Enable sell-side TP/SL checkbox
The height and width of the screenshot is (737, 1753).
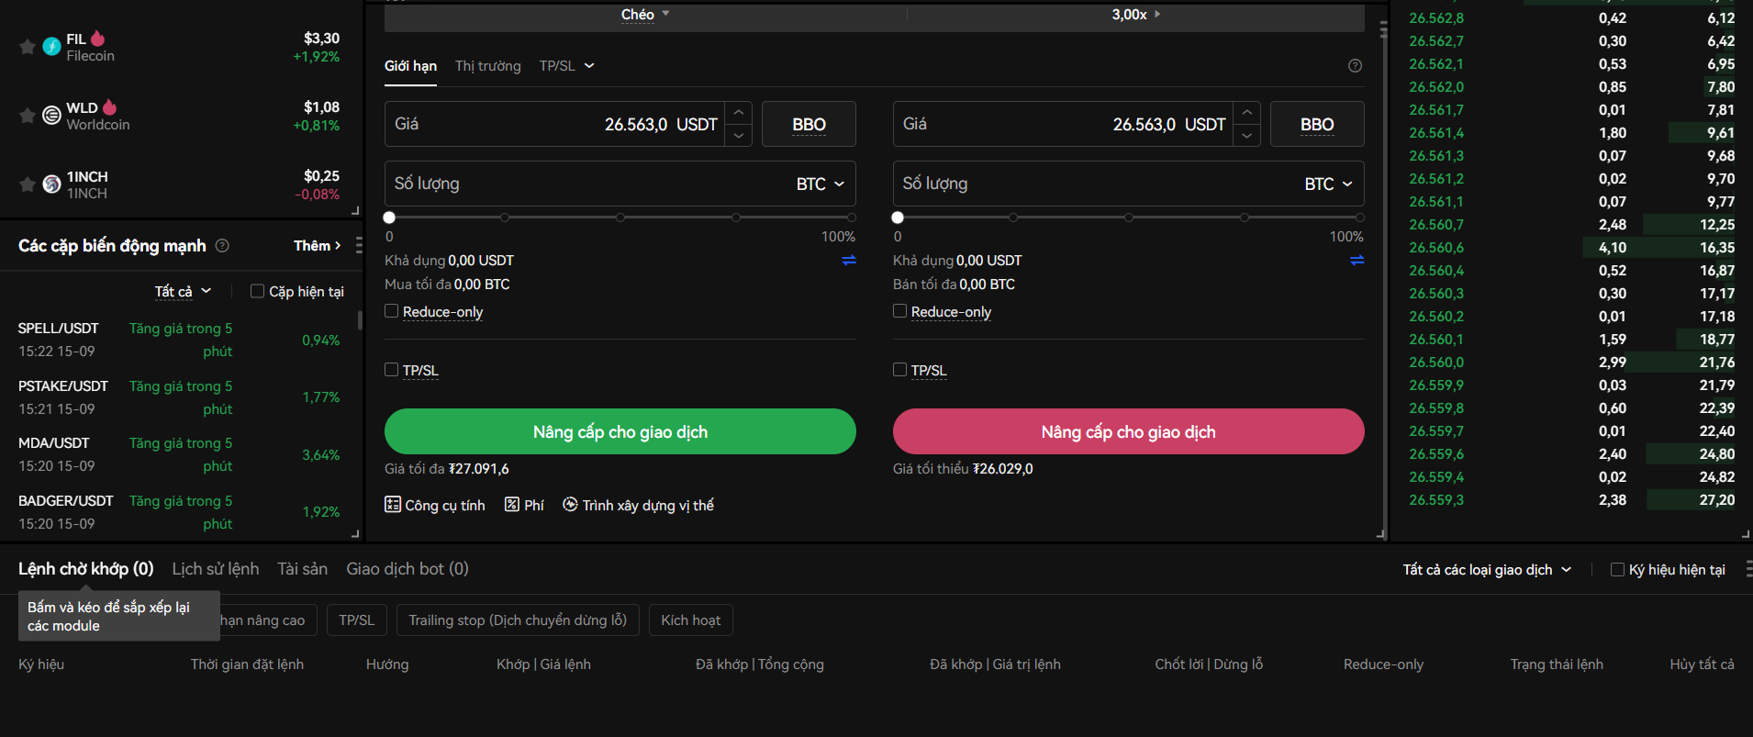(899, 370)
